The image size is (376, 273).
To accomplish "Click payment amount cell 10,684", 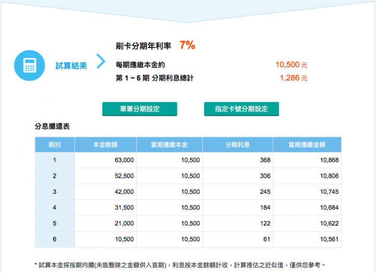I will [x=307, y=207].
